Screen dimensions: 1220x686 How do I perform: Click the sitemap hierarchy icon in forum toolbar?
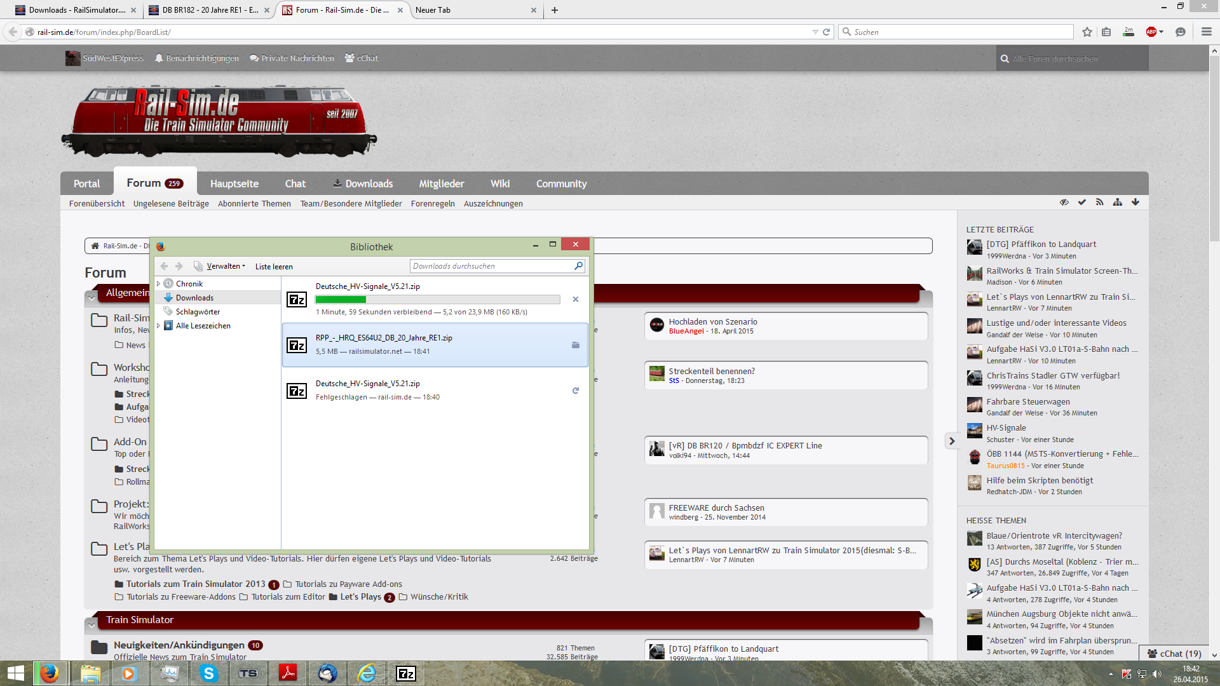[1117, 203]
